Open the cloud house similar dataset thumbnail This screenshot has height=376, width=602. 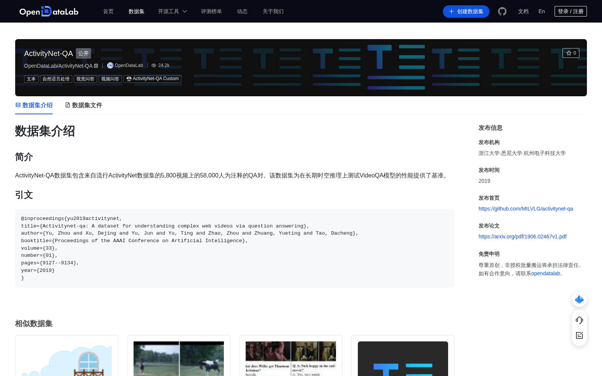coord(67,359)
